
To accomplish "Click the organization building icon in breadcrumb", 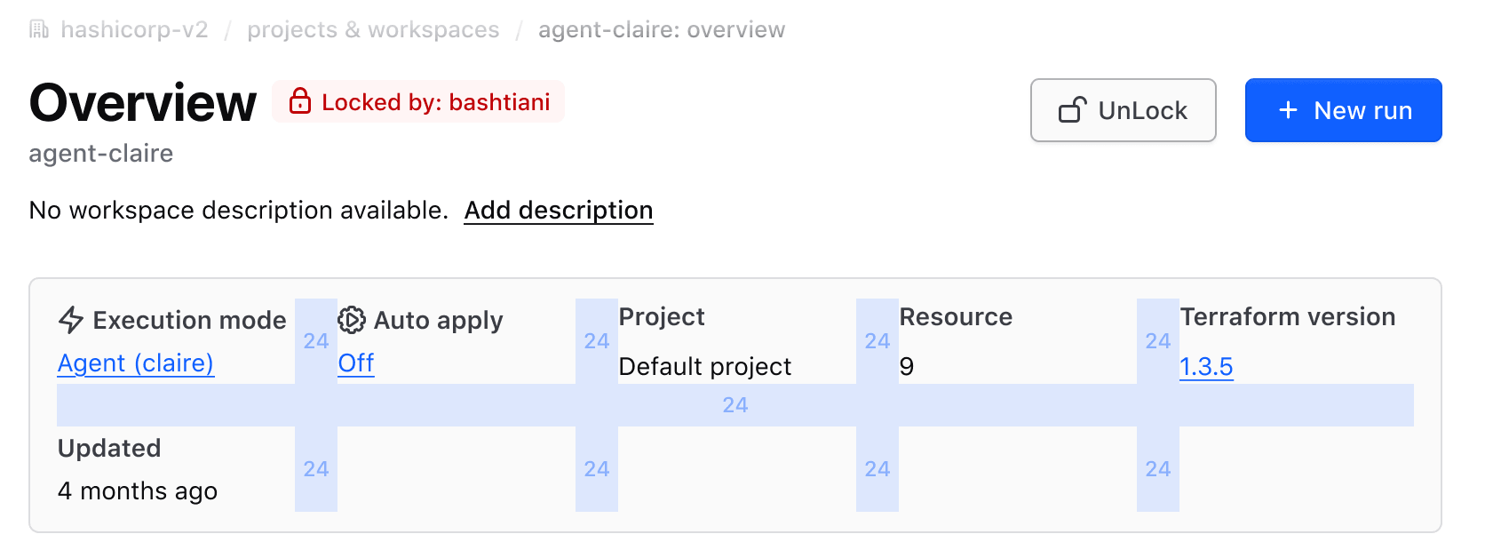I will [x=39, y=30].
